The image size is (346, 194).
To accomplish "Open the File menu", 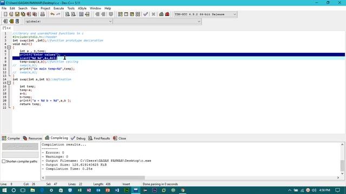I will click(x=4, y=9).
